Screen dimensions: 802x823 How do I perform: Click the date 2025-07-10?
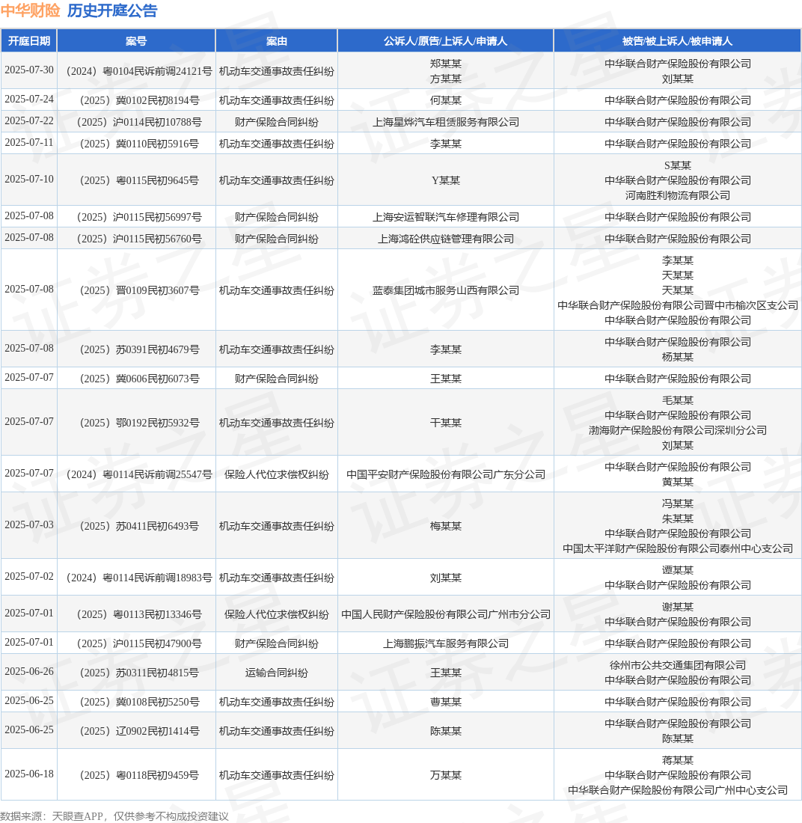tap(29, 179)
